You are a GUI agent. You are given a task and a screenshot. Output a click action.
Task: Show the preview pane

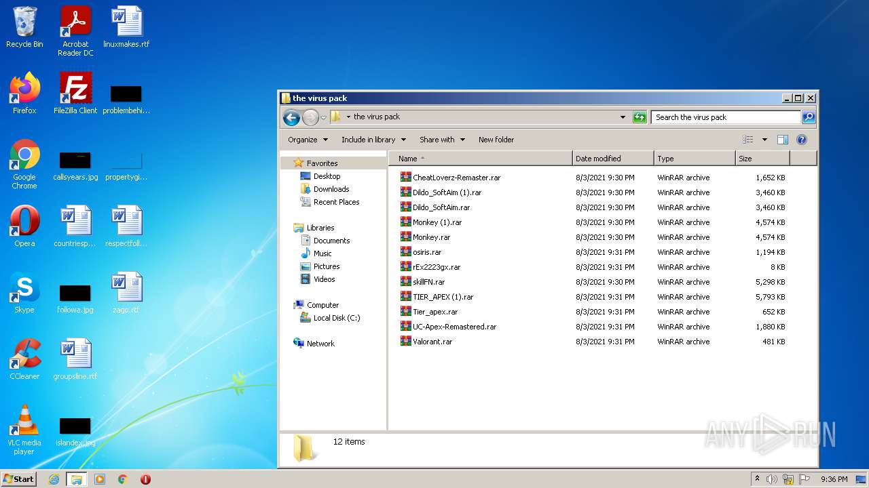point(782,140)
